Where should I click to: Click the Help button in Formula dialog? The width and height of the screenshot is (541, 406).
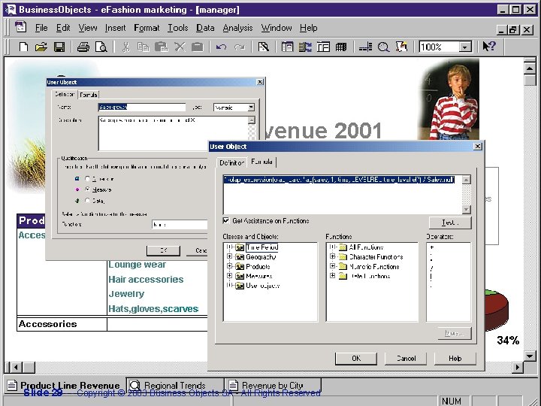(x=455, y=359)
